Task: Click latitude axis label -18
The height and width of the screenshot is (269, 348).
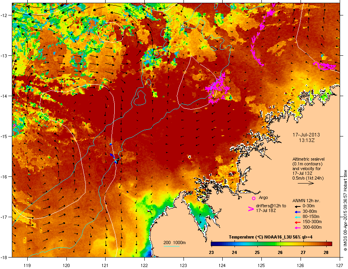Action: (x=4, y=257)
